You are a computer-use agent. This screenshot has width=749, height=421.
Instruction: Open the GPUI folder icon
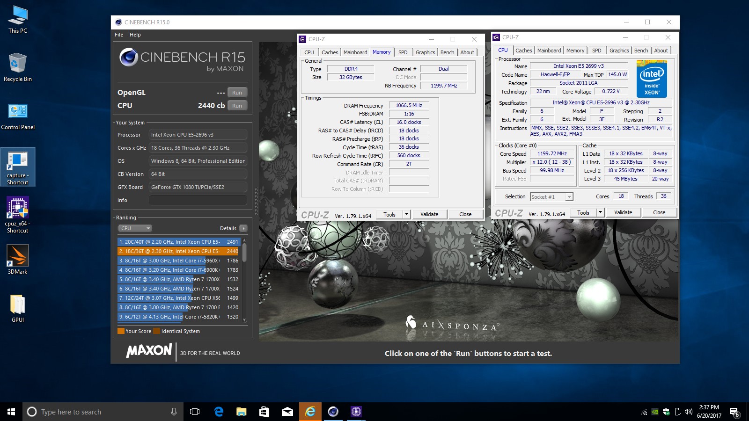click(18, 309)
